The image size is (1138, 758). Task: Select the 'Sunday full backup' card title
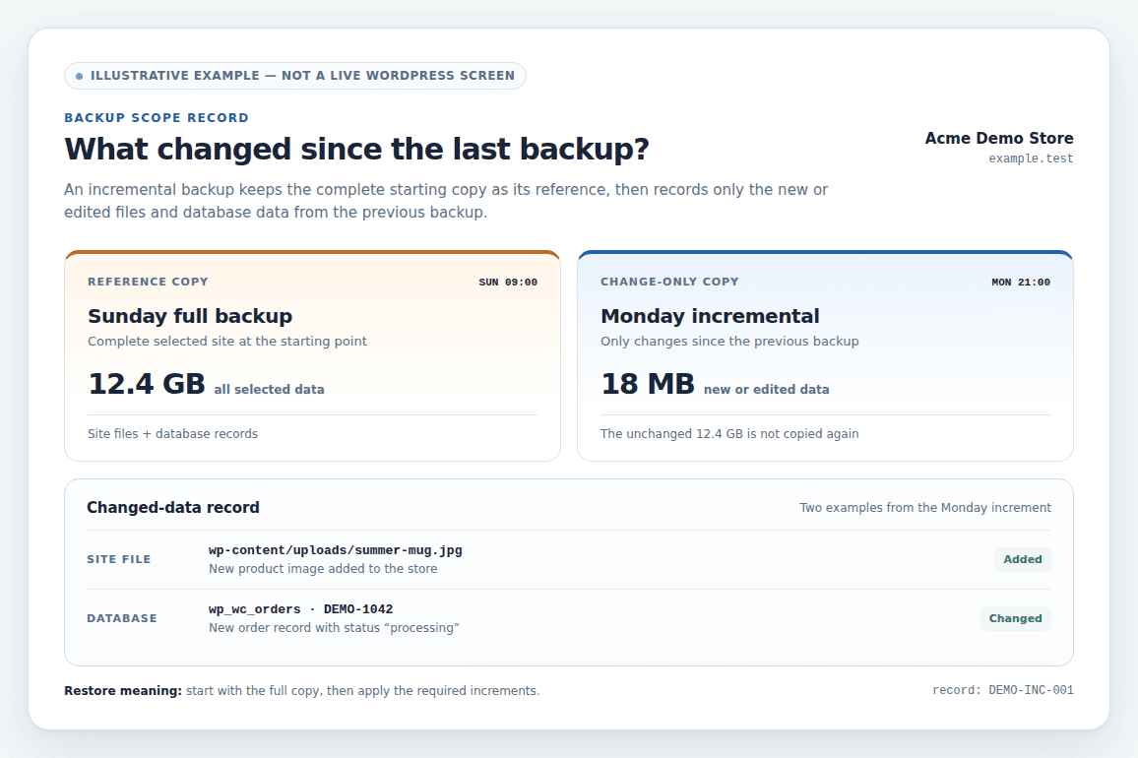click(x=190, y=316)
